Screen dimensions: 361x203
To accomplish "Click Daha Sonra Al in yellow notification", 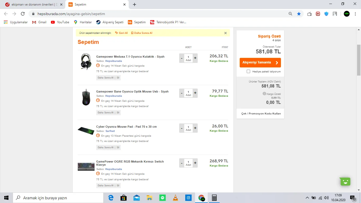I will click(x=142, y=33).
